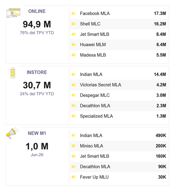Click the New M1 megaphone icon
The width and height of the screenshot is (174, 191).
point(12,133)
